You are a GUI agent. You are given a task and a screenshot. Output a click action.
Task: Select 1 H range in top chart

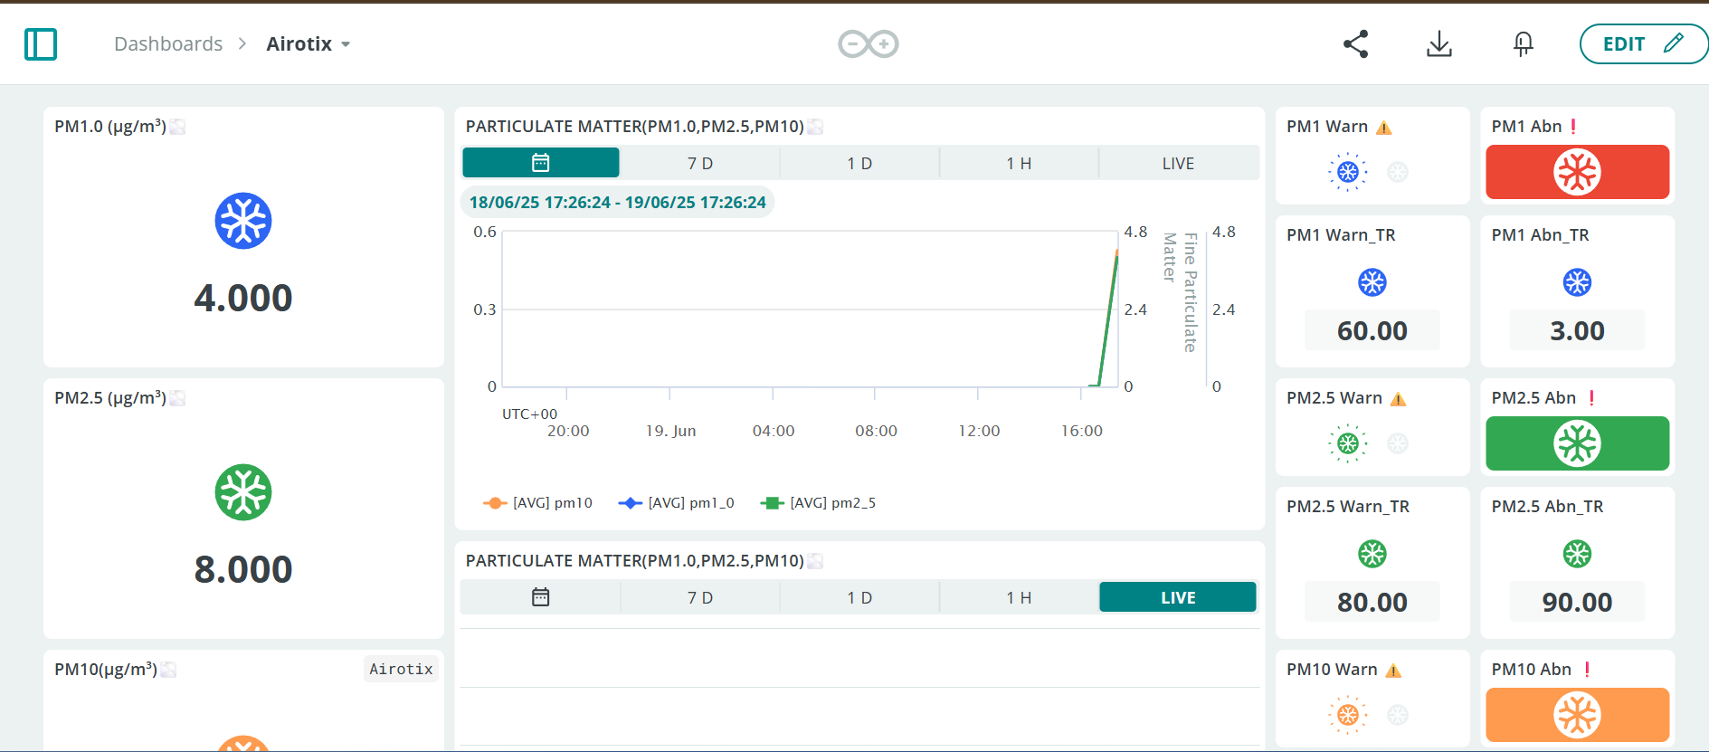tap(1019, 163)
